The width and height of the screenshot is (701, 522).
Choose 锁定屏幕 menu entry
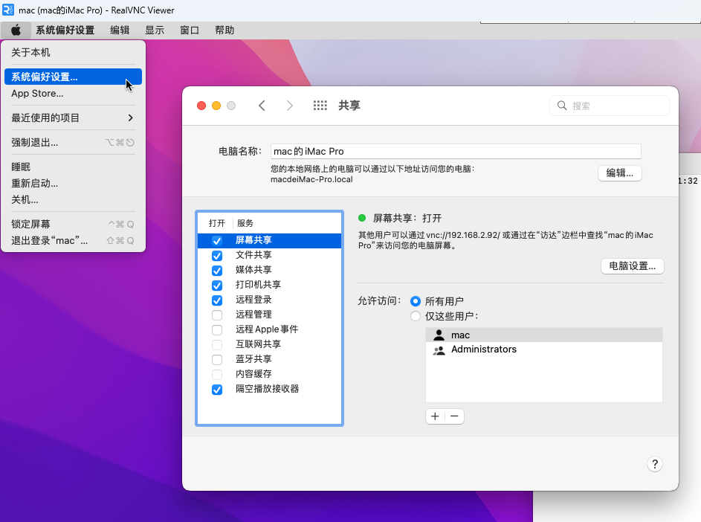coord(74,224)
